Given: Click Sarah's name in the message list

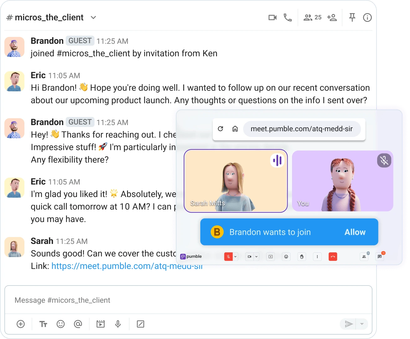Looking at the screenshot, I should [x=42, y=241].
